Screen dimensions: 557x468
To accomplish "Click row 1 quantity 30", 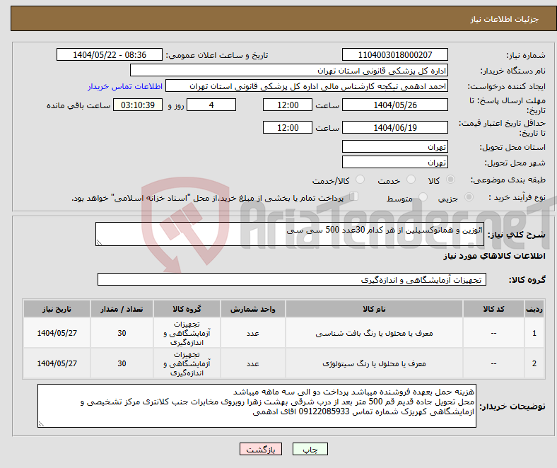I will coord(122,333).
